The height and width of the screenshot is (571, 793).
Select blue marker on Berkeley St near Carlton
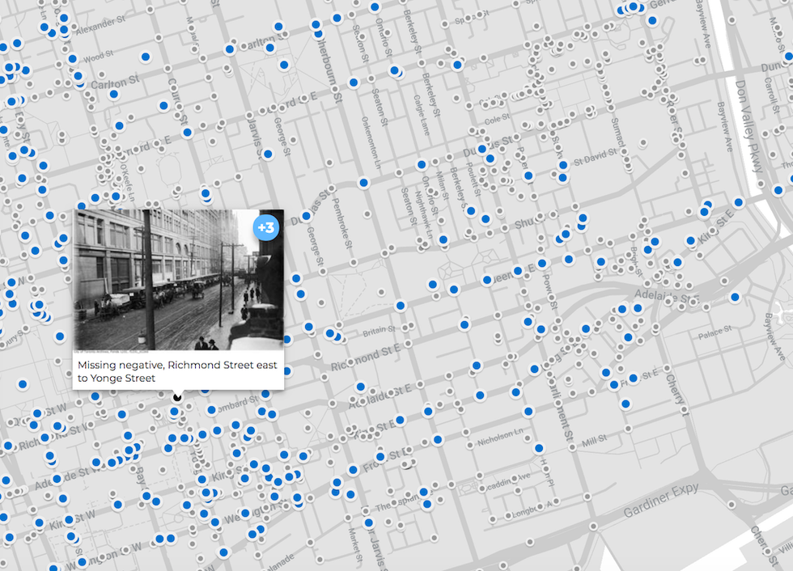click(457, 65)
